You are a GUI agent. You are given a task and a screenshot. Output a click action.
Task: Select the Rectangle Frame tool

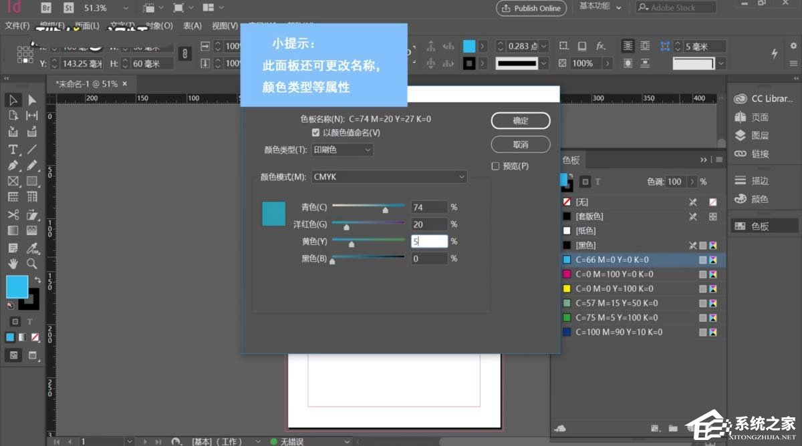click(13, 181)
